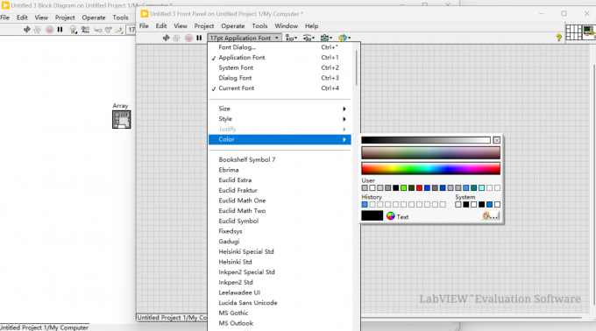The height and width of the screenshot is (331, 596).
Task: Open Front Panel Operate menu
Action: click(233, 25)
